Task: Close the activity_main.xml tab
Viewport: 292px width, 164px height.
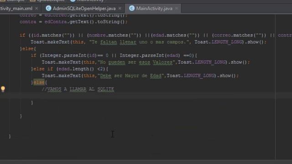Action: (x=36, y=8)
